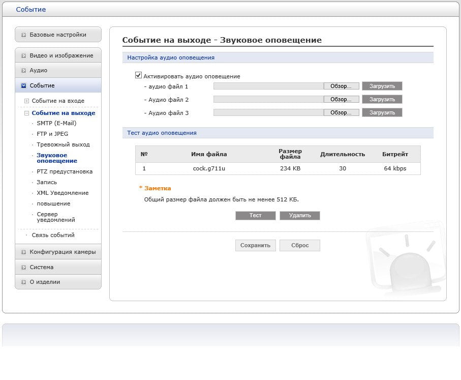Screen dimensions: 461x380
Task: Click the arrow icon beside Конфигурация камеры
Action: [23, 252]
